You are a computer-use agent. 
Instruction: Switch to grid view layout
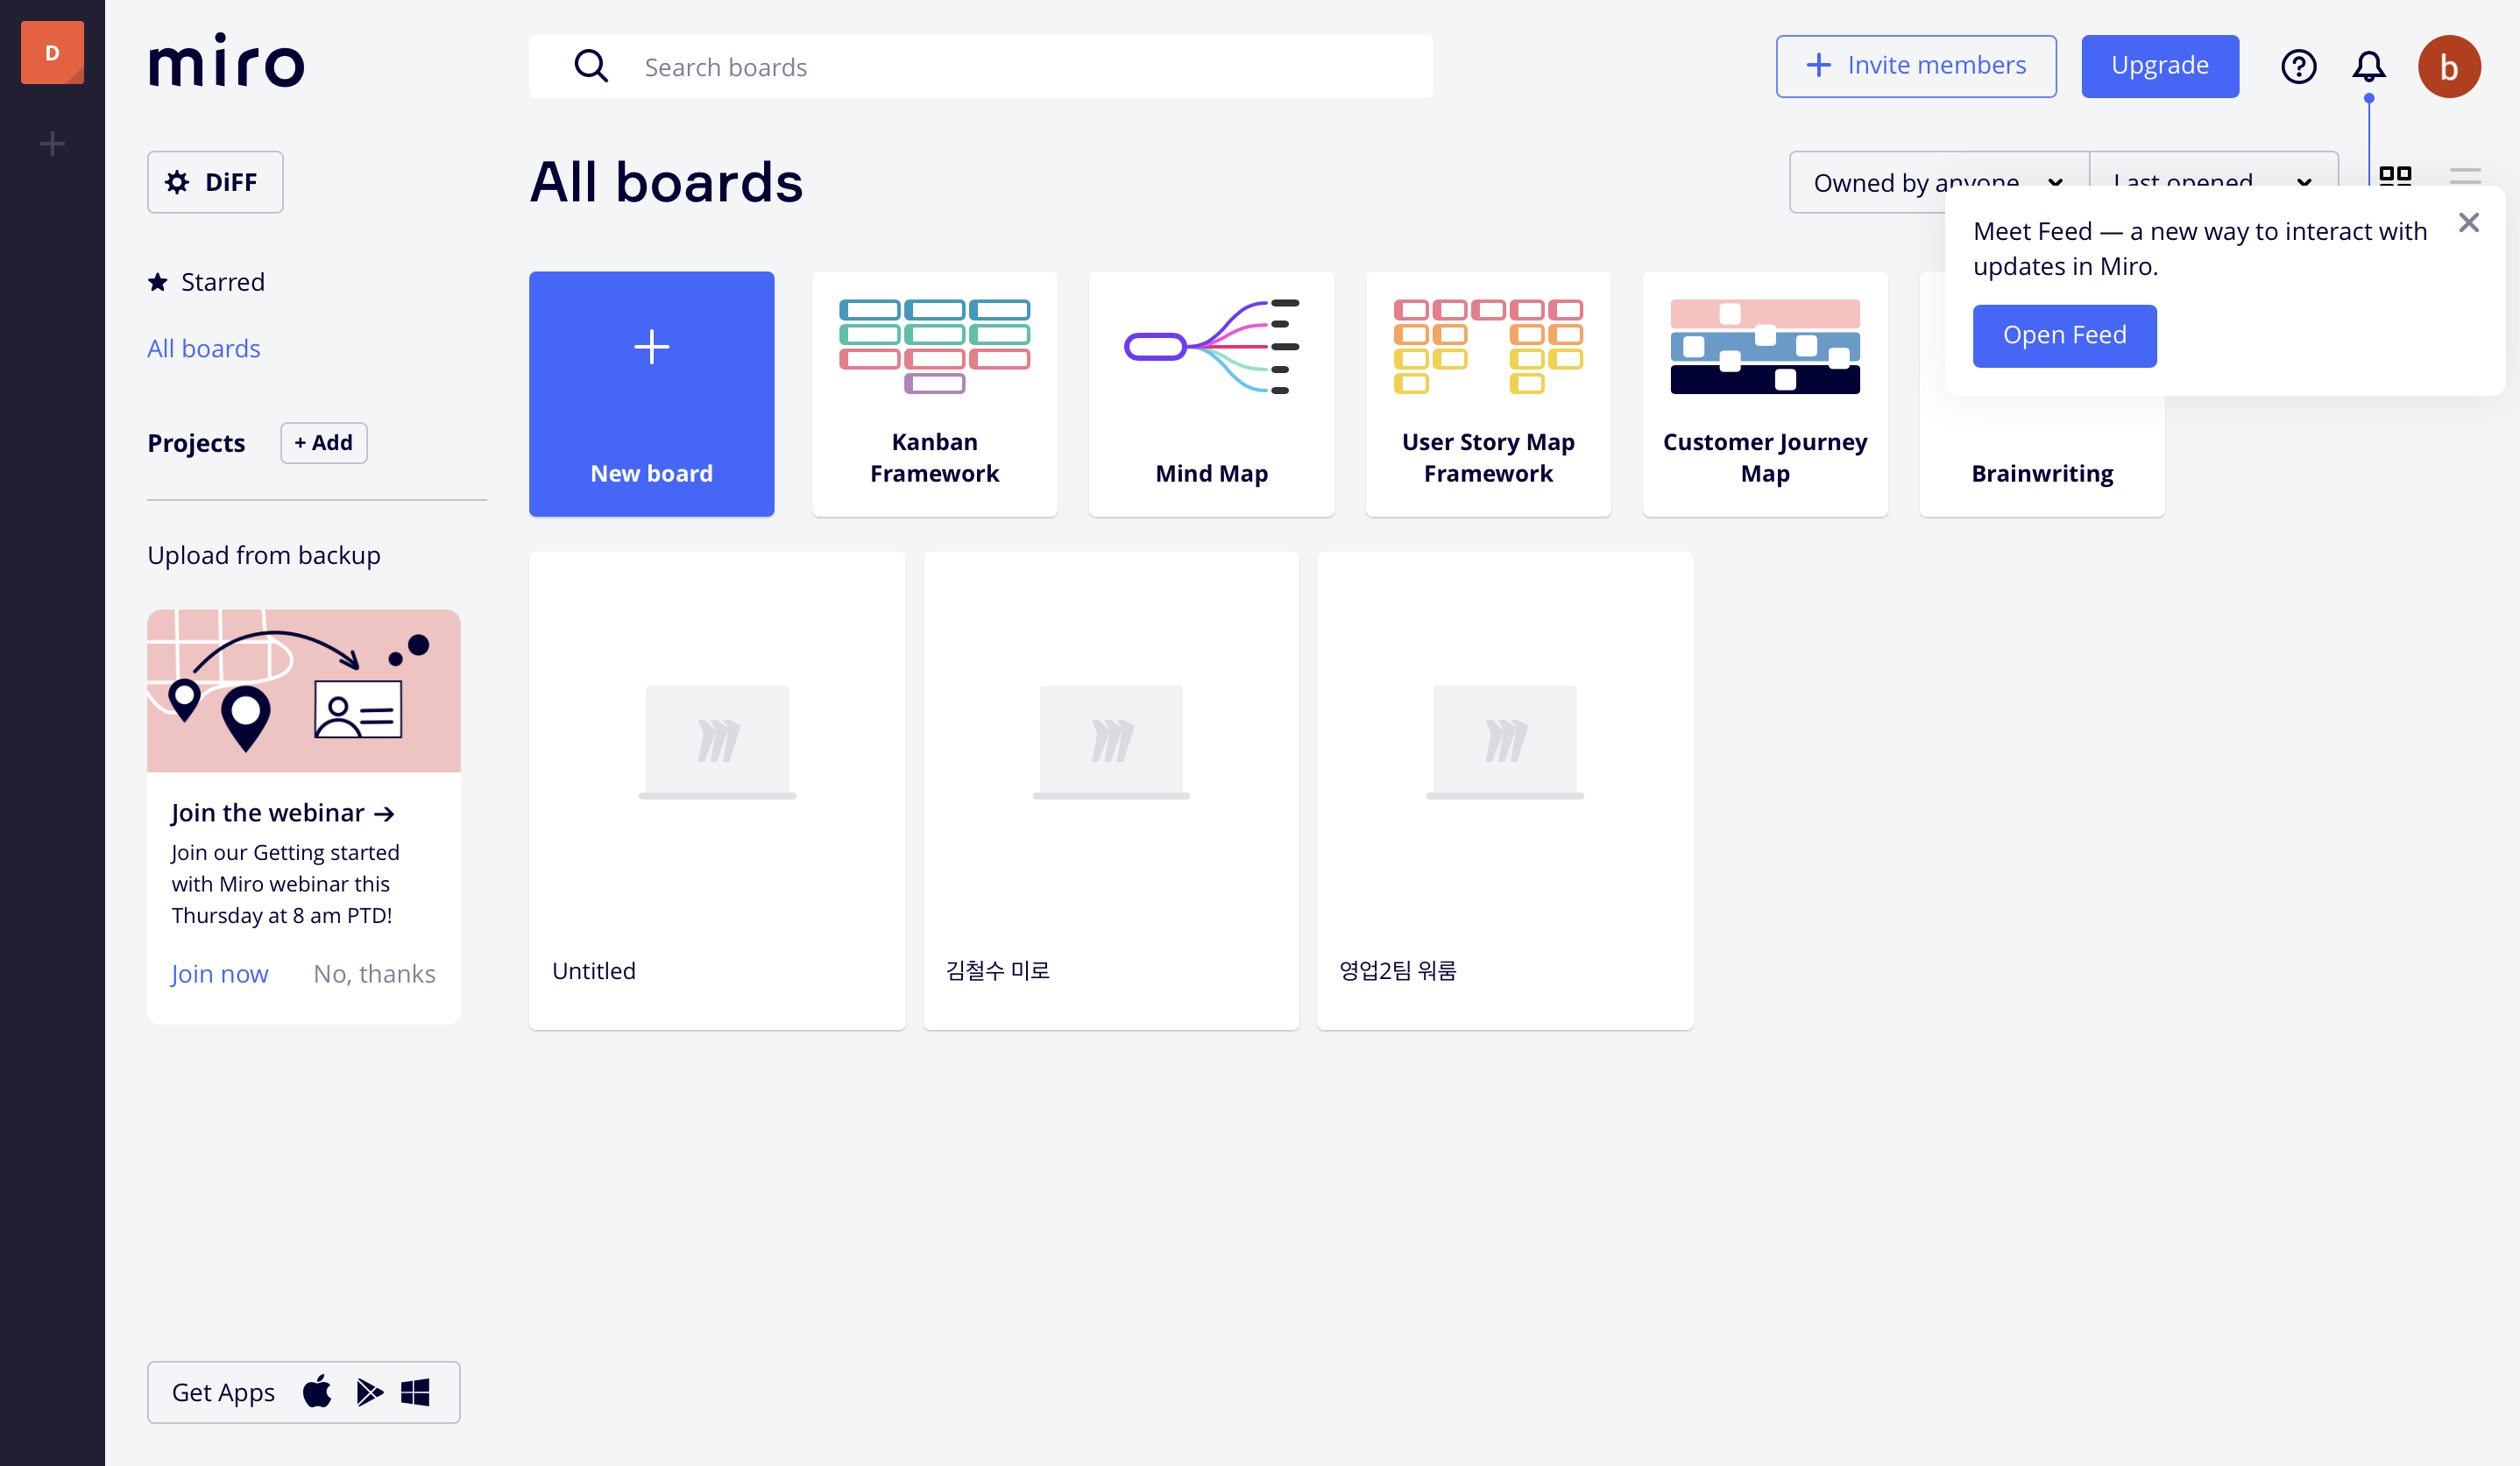click(2395, 177)
